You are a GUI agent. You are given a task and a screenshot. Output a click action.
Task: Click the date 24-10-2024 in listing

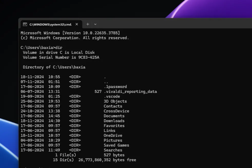click(x=32, y=111)
